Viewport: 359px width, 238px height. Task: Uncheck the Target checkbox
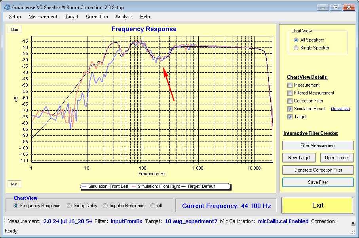click(x=290, y=117)
